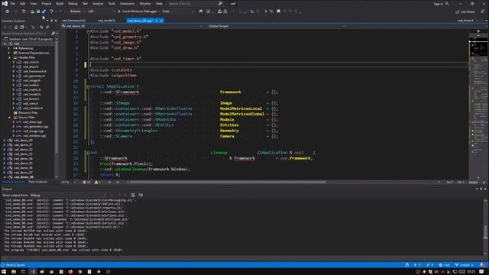489x275 pixels.
Task: Open the Extensions menu
Action: [x=128, y=3]
